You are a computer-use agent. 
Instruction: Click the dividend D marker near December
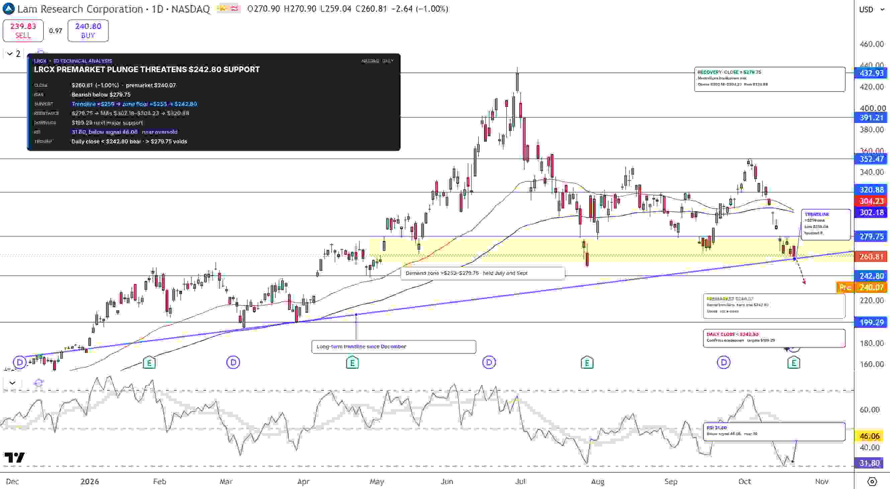click(20, 362)
